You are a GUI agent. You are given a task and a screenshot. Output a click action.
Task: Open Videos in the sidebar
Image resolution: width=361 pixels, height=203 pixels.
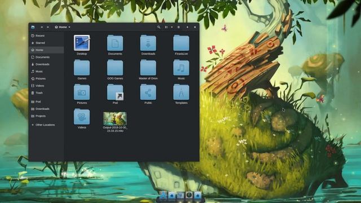(x=46, y=86)
